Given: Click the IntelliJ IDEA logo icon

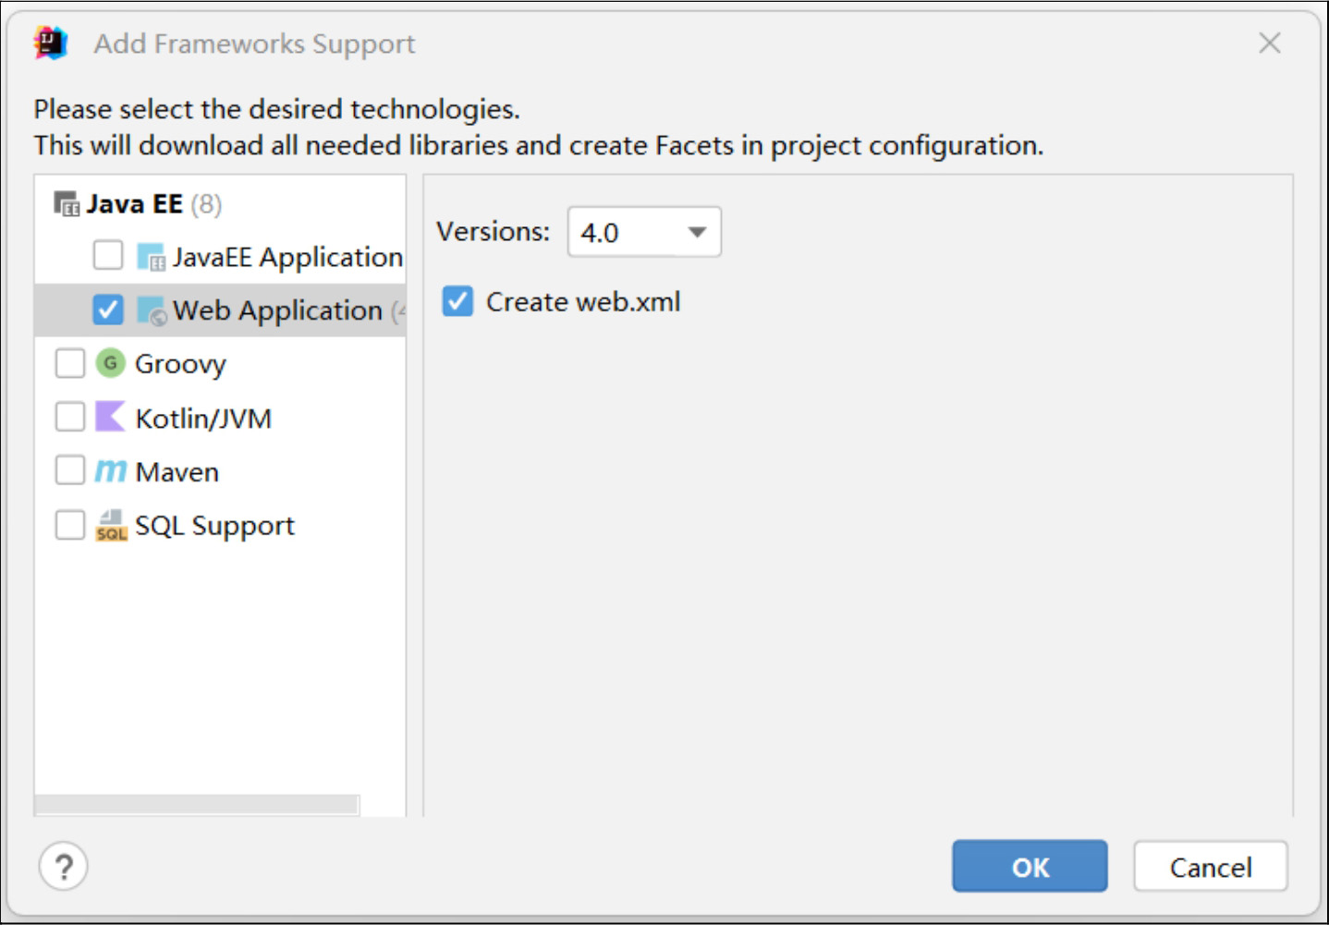Looking at the screenshot, I should (51, 43).
